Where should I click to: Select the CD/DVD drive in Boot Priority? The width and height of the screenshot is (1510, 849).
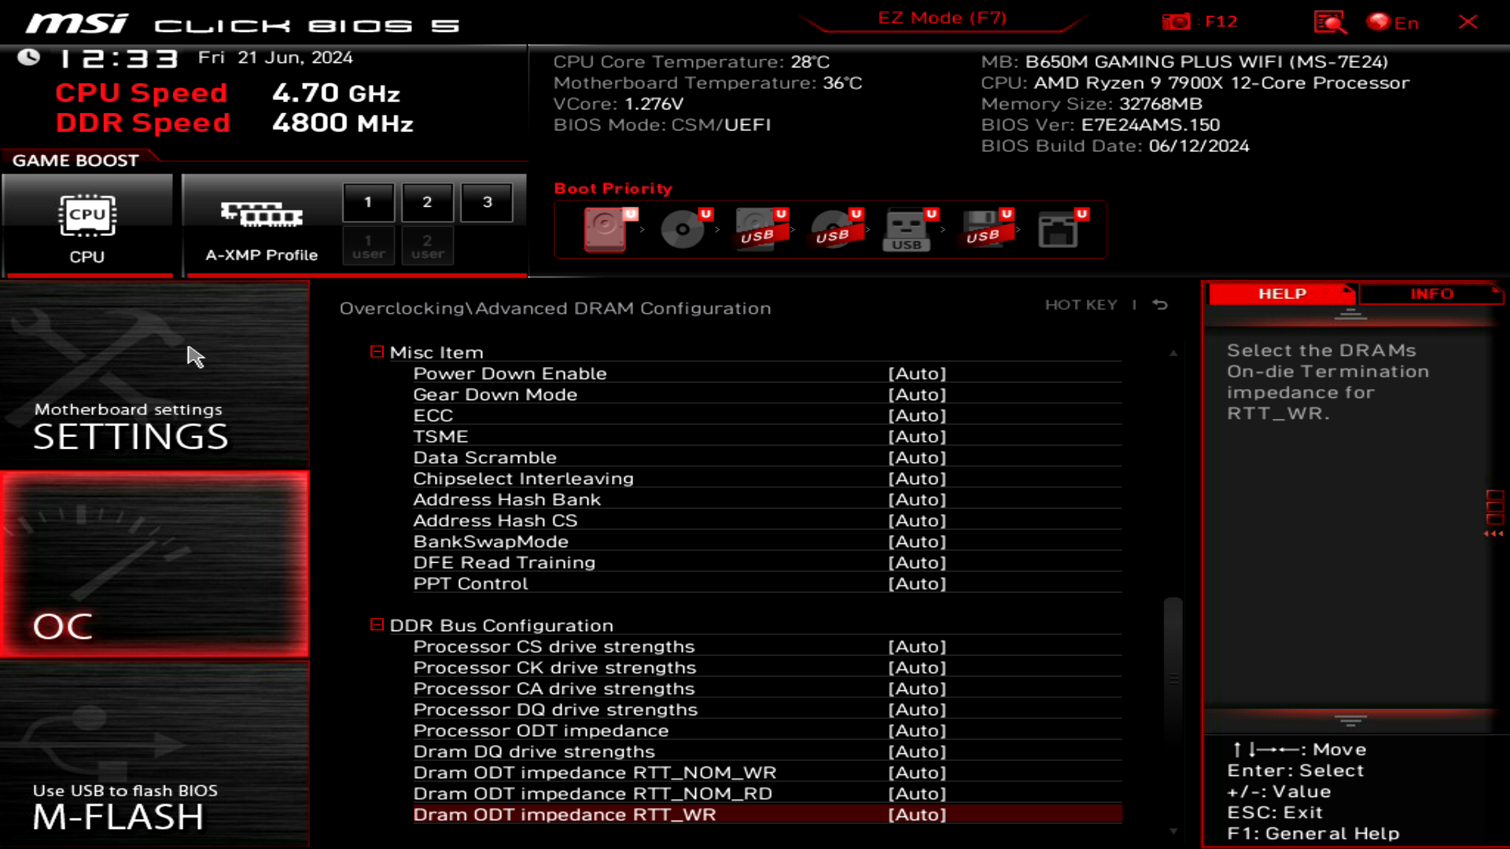click(683, 230)
